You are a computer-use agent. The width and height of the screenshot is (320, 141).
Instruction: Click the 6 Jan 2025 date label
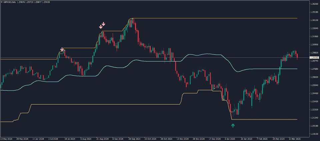point(231,139)
